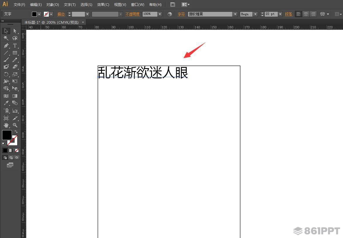Open the 文件(F) menu
343x238 pixels.
point(19,5)
